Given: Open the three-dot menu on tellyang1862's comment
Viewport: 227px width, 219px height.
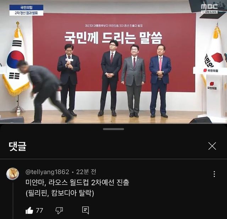Looking at the screenshot, I should [x=214, y=174].
